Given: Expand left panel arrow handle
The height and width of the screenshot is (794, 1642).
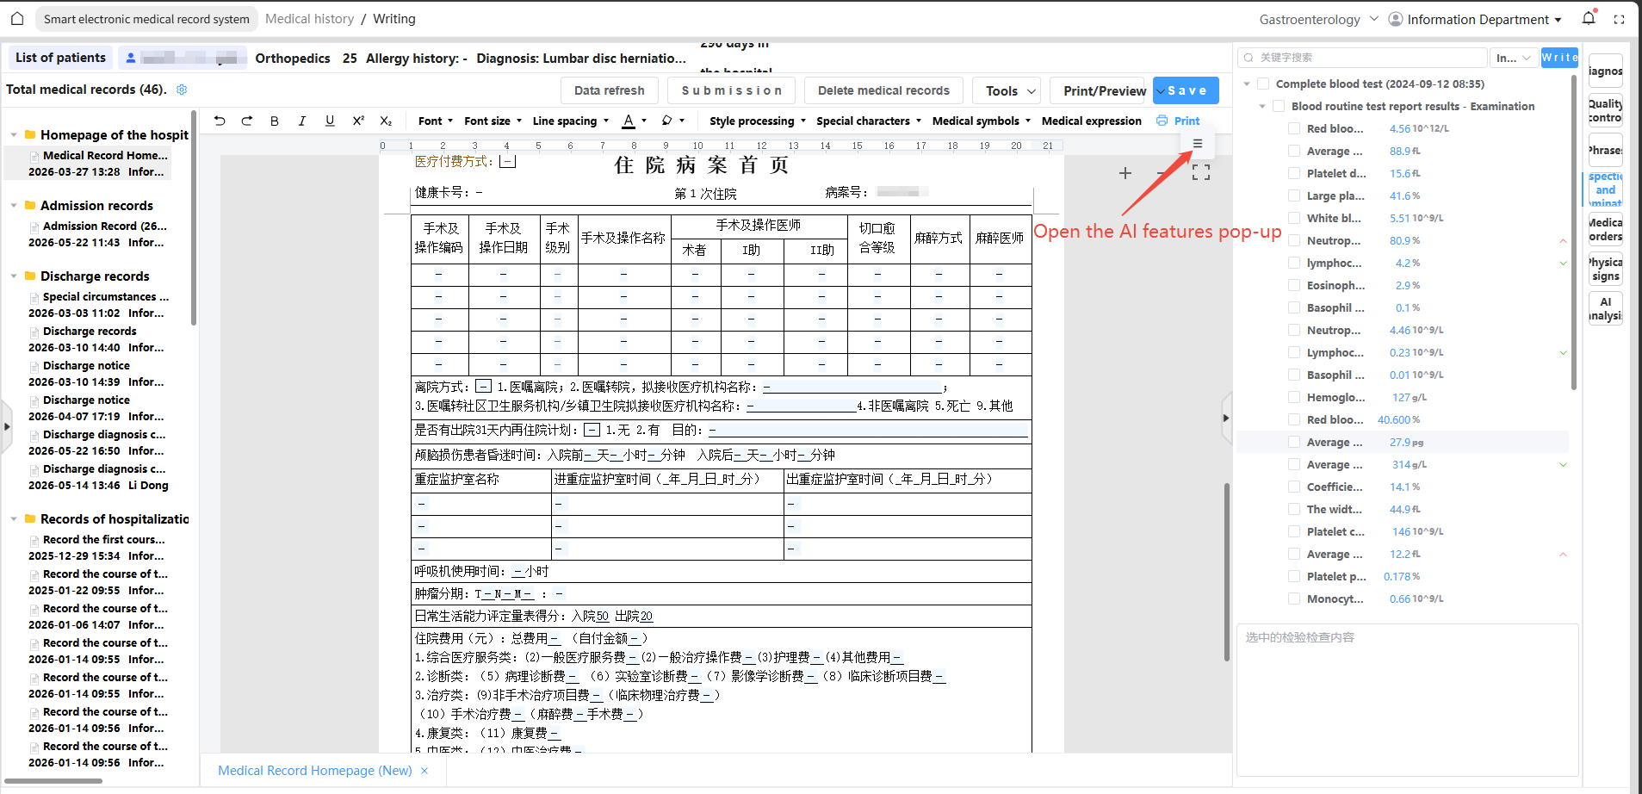Looking at the screenshot, I should point(7,426).
